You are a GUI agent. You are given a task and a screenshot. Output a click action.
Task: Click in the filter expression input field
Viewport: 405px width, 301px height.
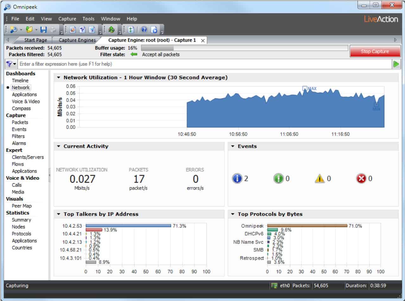(x=205, y=64)
